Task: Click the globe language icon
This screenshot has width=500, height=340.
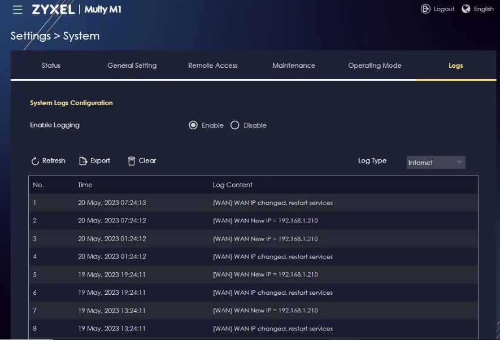Action: click(466, 9)
